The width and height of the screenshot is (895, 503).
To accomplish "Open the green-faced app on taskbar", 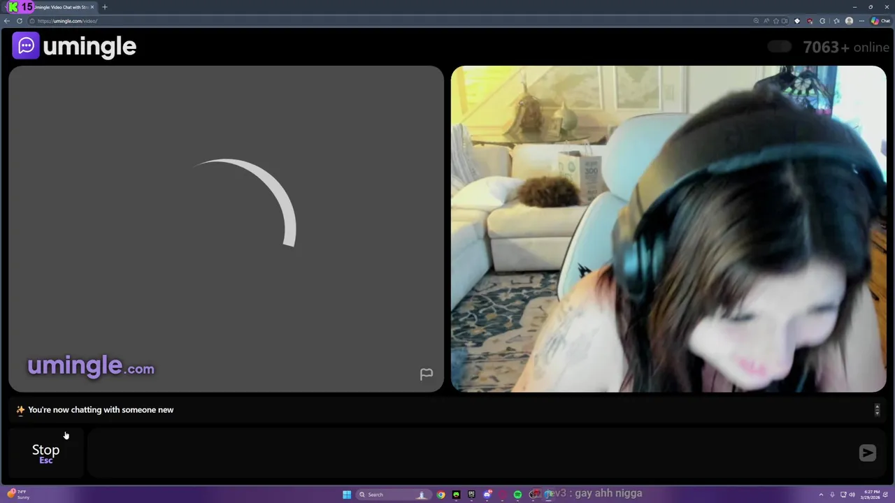I will pos(456,495).
